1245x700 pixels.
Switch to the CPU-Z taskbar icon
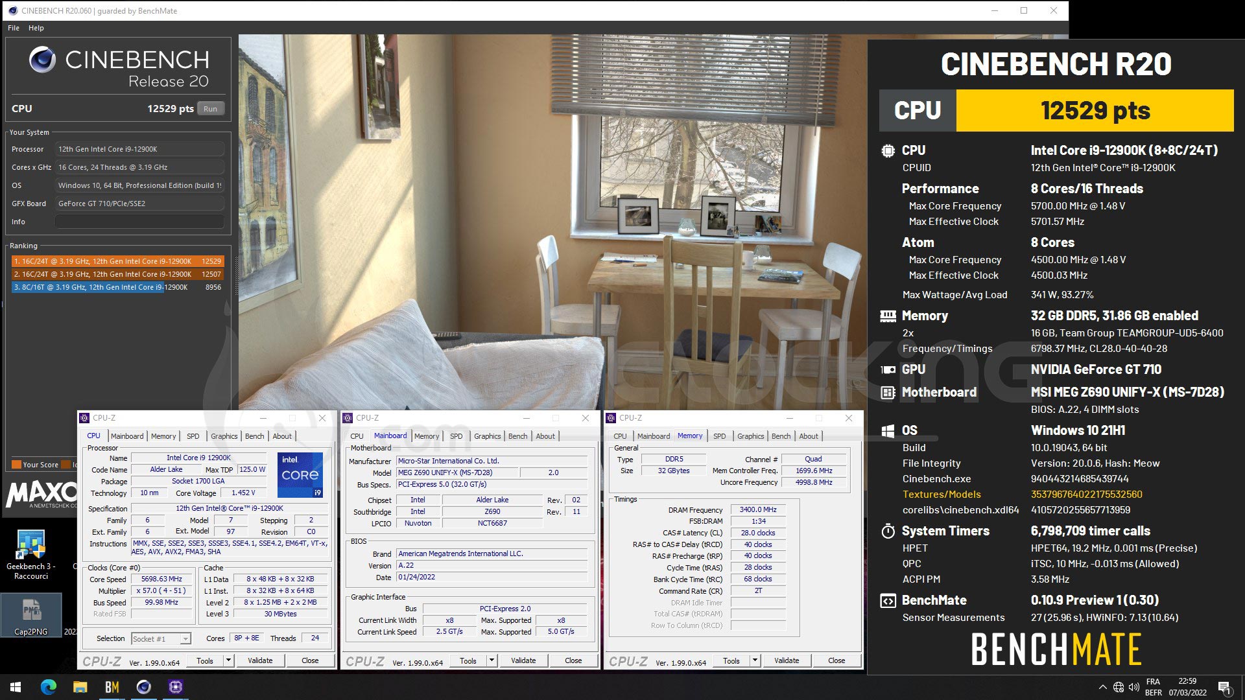[x=175, y=687]
